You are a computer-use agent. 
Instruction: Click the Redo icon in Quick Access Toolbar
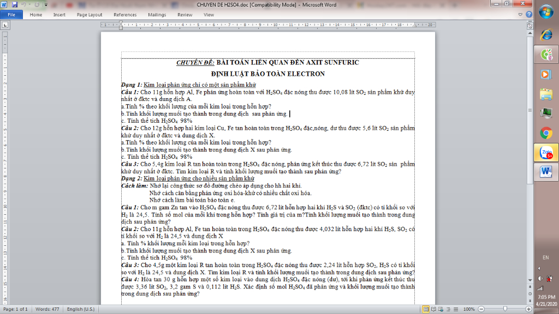pos(37,4)
